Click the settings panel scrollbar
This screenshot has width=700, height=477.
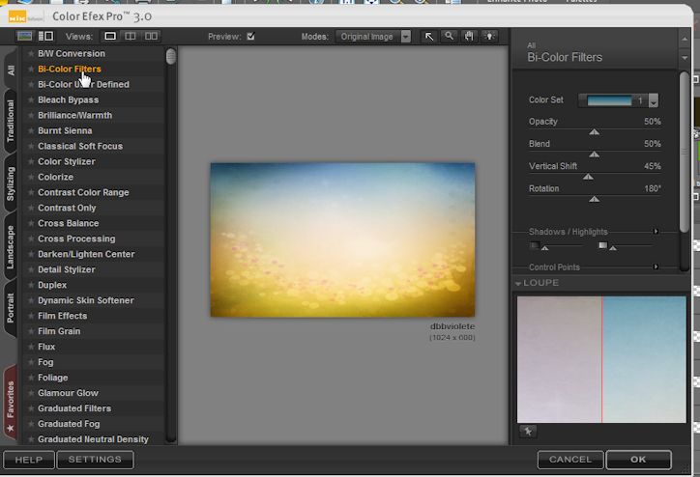click(x=685, y=152)
